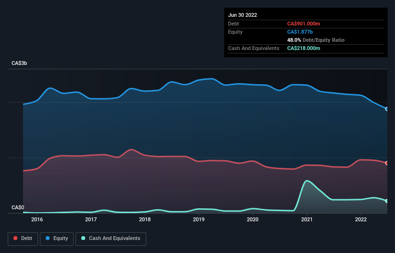Click the Jun 30 2022 tooltip date
Image resolution: width=395 pixels, height=253 pixels.
[242, 15]
